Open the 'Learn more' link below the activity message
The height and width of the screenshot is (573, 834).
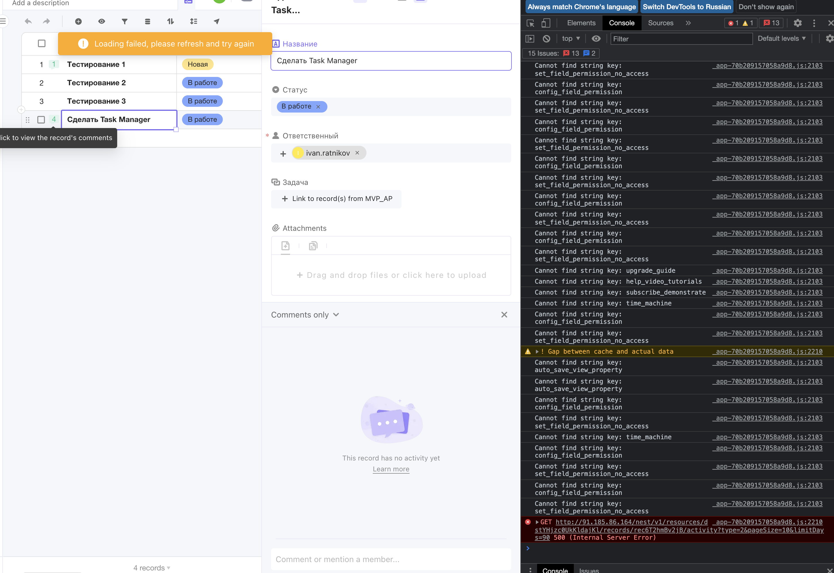point(391,469)
